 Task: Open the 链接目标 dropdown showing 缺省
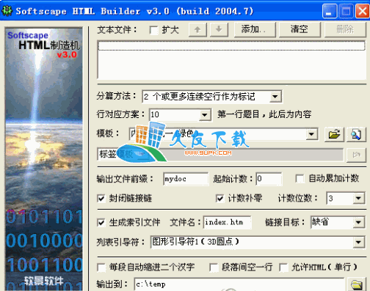(358, 222)
